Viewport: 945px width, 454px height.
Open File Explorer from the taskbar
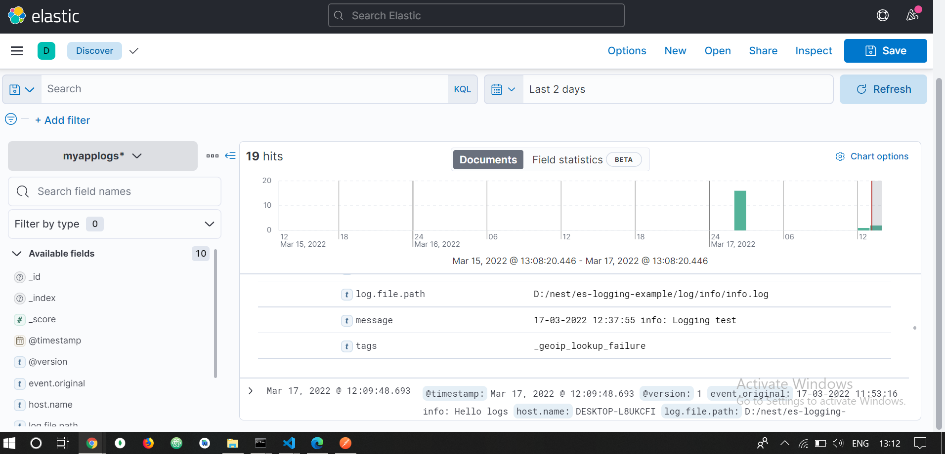(233, 443)
